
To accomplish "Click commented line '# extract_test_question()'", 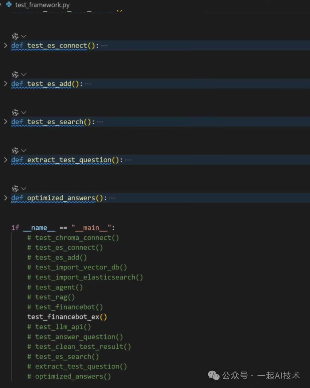I will tap(77, 366).
